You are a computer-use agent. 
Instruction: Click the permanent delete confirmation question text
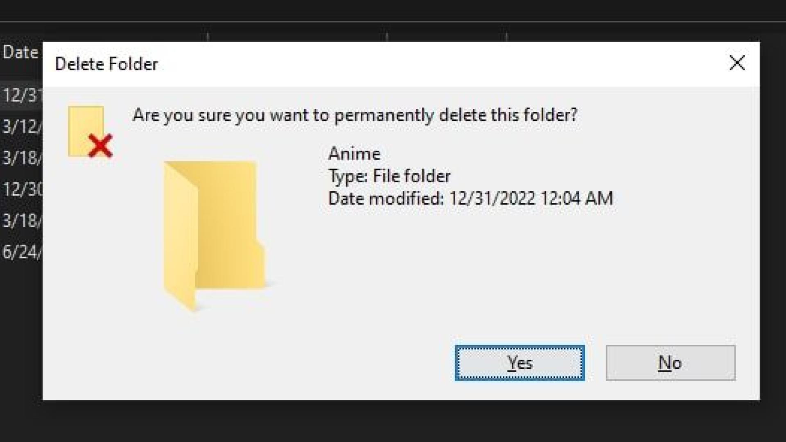coord(355,115)
